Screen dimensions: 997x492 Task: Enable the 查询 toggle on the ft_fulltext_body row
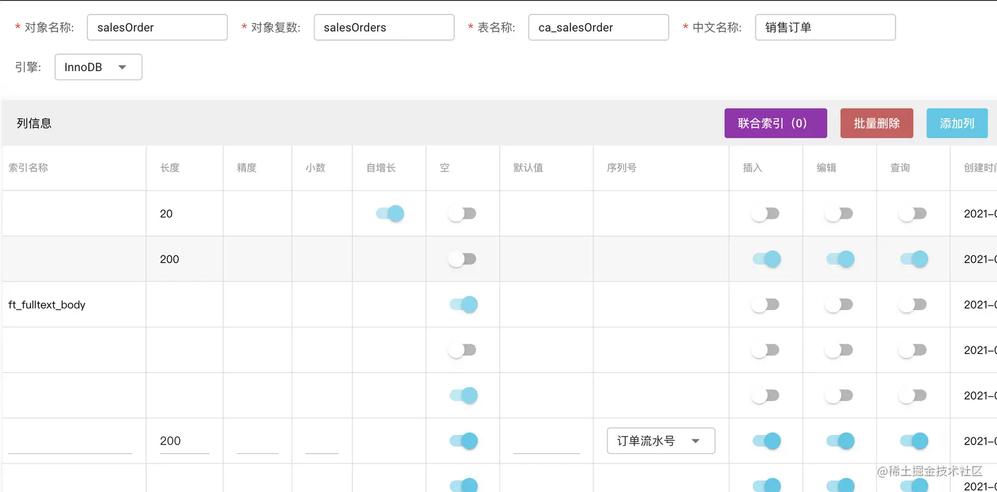click(x=913, y=304)
